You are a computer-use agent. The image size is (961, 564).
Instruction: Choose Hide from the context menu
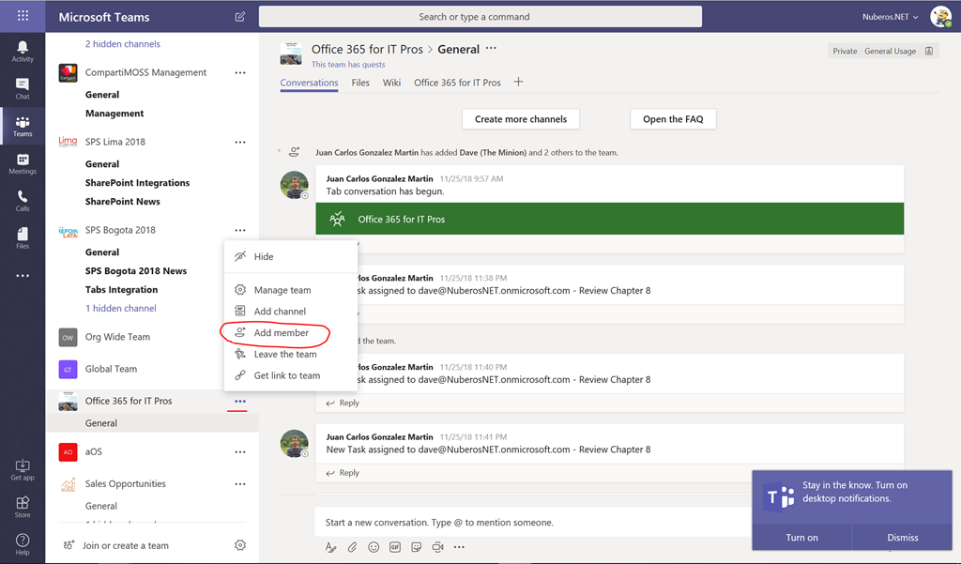click(291, 256)
